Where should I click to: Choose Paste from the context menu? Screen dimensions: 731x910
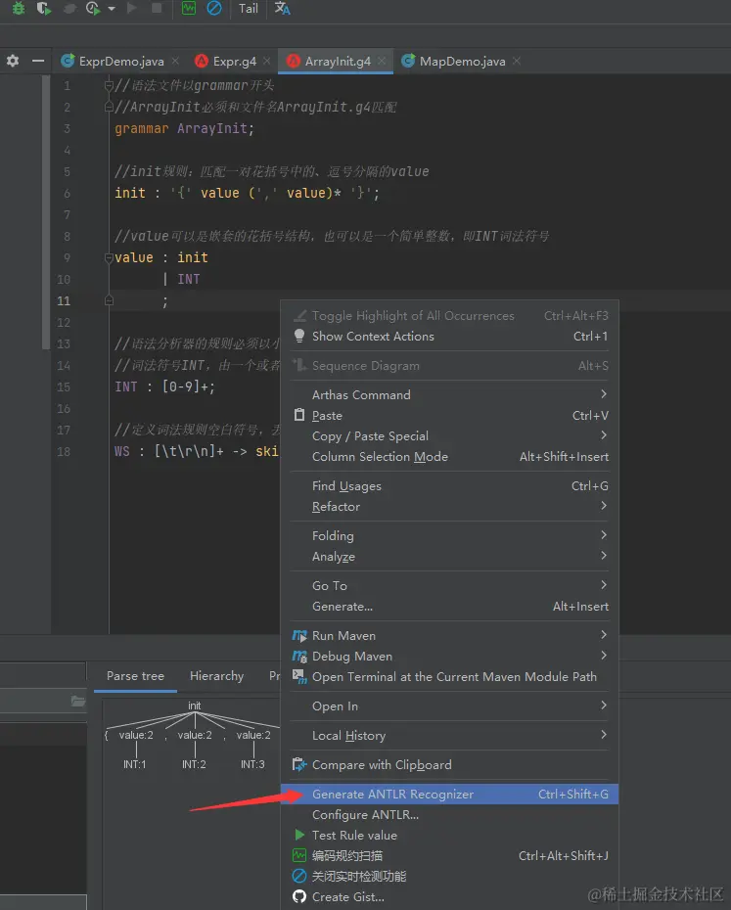tap(449, 416)
